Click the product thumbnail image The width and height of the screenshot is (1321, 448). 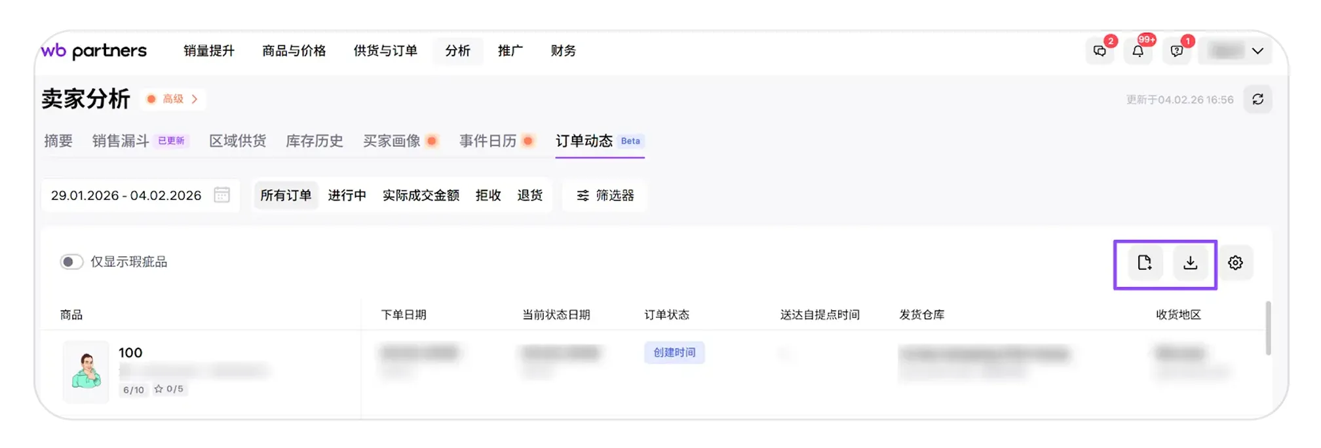pyautogui.click(x=86, y=371)
